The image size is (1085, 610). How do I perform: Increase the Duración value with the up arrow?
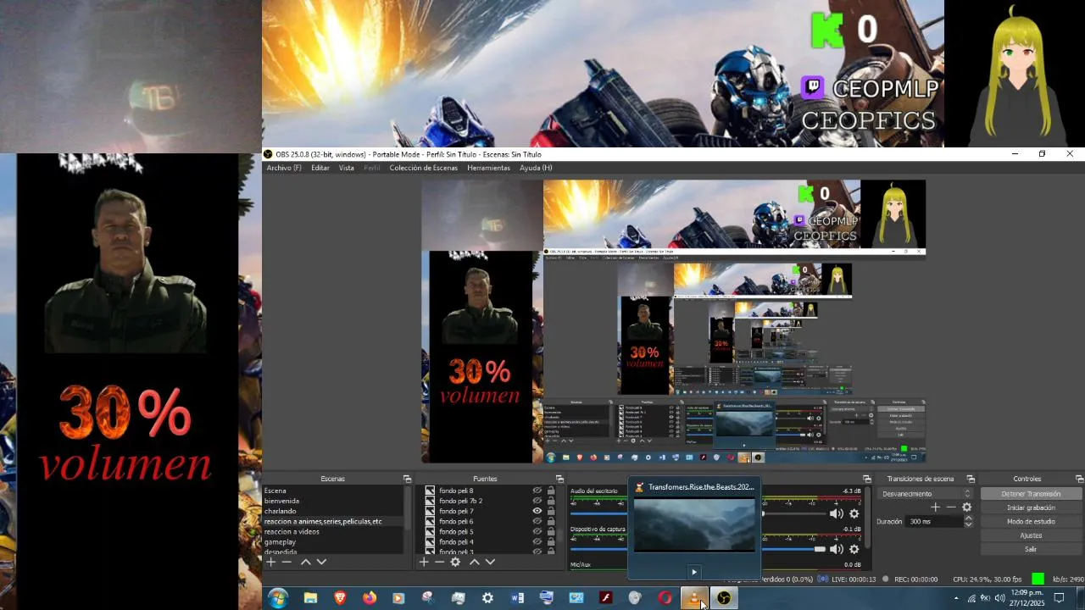(968, 518)
